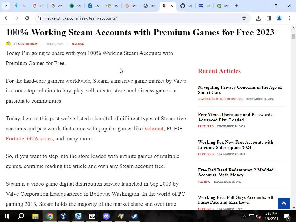The image size is (296, 222).
Task: Open Chrome three-dot menu
Action: point(290,18)
